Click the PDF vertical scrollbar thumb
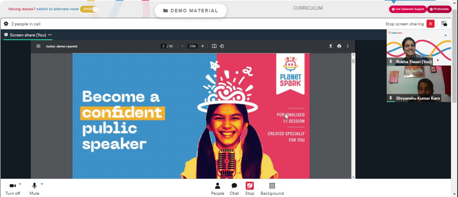458x197 pixels. 353,61
